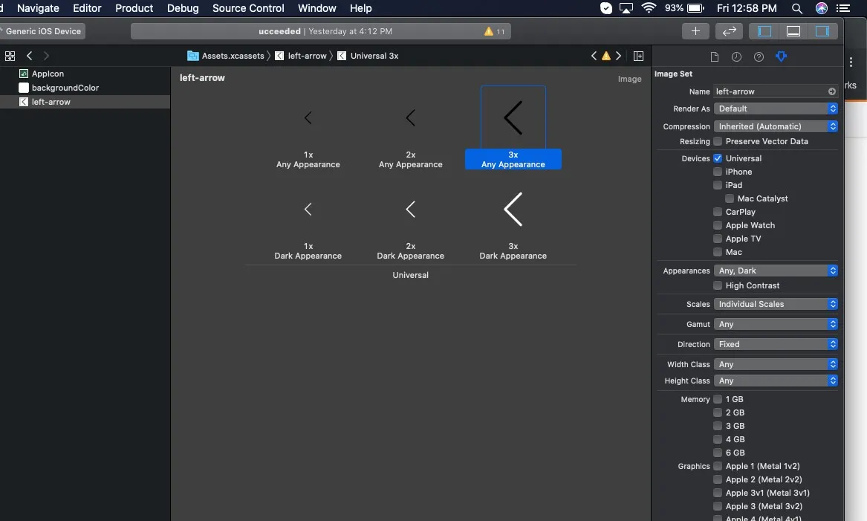Hide the left navigator panel
Screen dimensions: 867x521
[764, 31]
